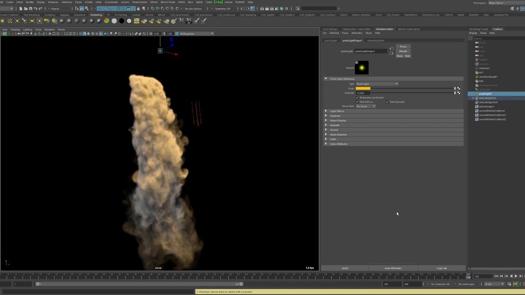Image resolution: width=525 pixels, height=295 pixels.
Task: Expand the Light Effects section
Action: 326,111
